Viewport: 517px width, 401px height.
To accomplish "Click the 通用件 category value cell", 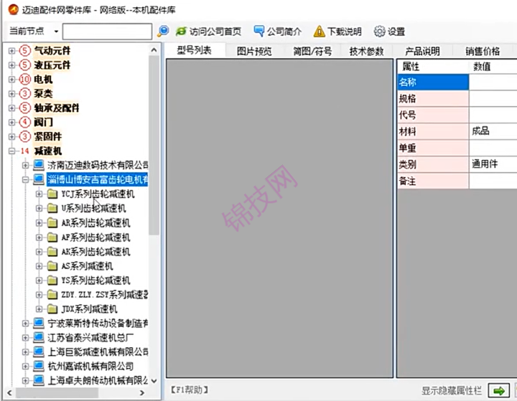I will tap(493, 164).
